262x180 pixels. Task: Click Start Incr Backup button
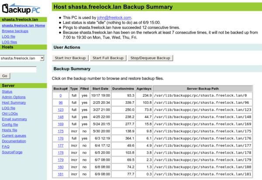pyautogui.click(x=70, y=58)
